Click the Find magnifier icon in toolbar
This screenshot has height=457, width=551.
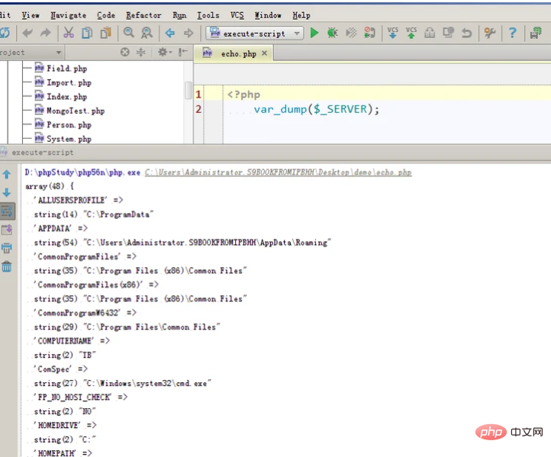click(x=128, y=33)
